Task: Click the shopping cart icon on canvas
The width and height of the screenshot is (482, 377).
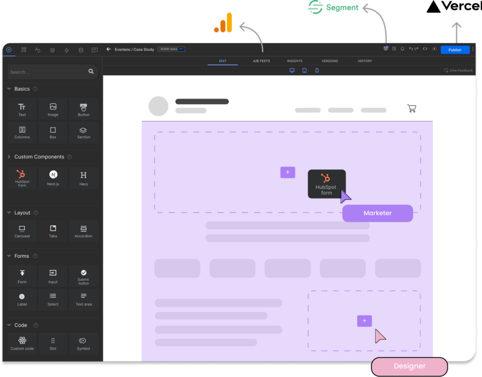Action: 412,108
